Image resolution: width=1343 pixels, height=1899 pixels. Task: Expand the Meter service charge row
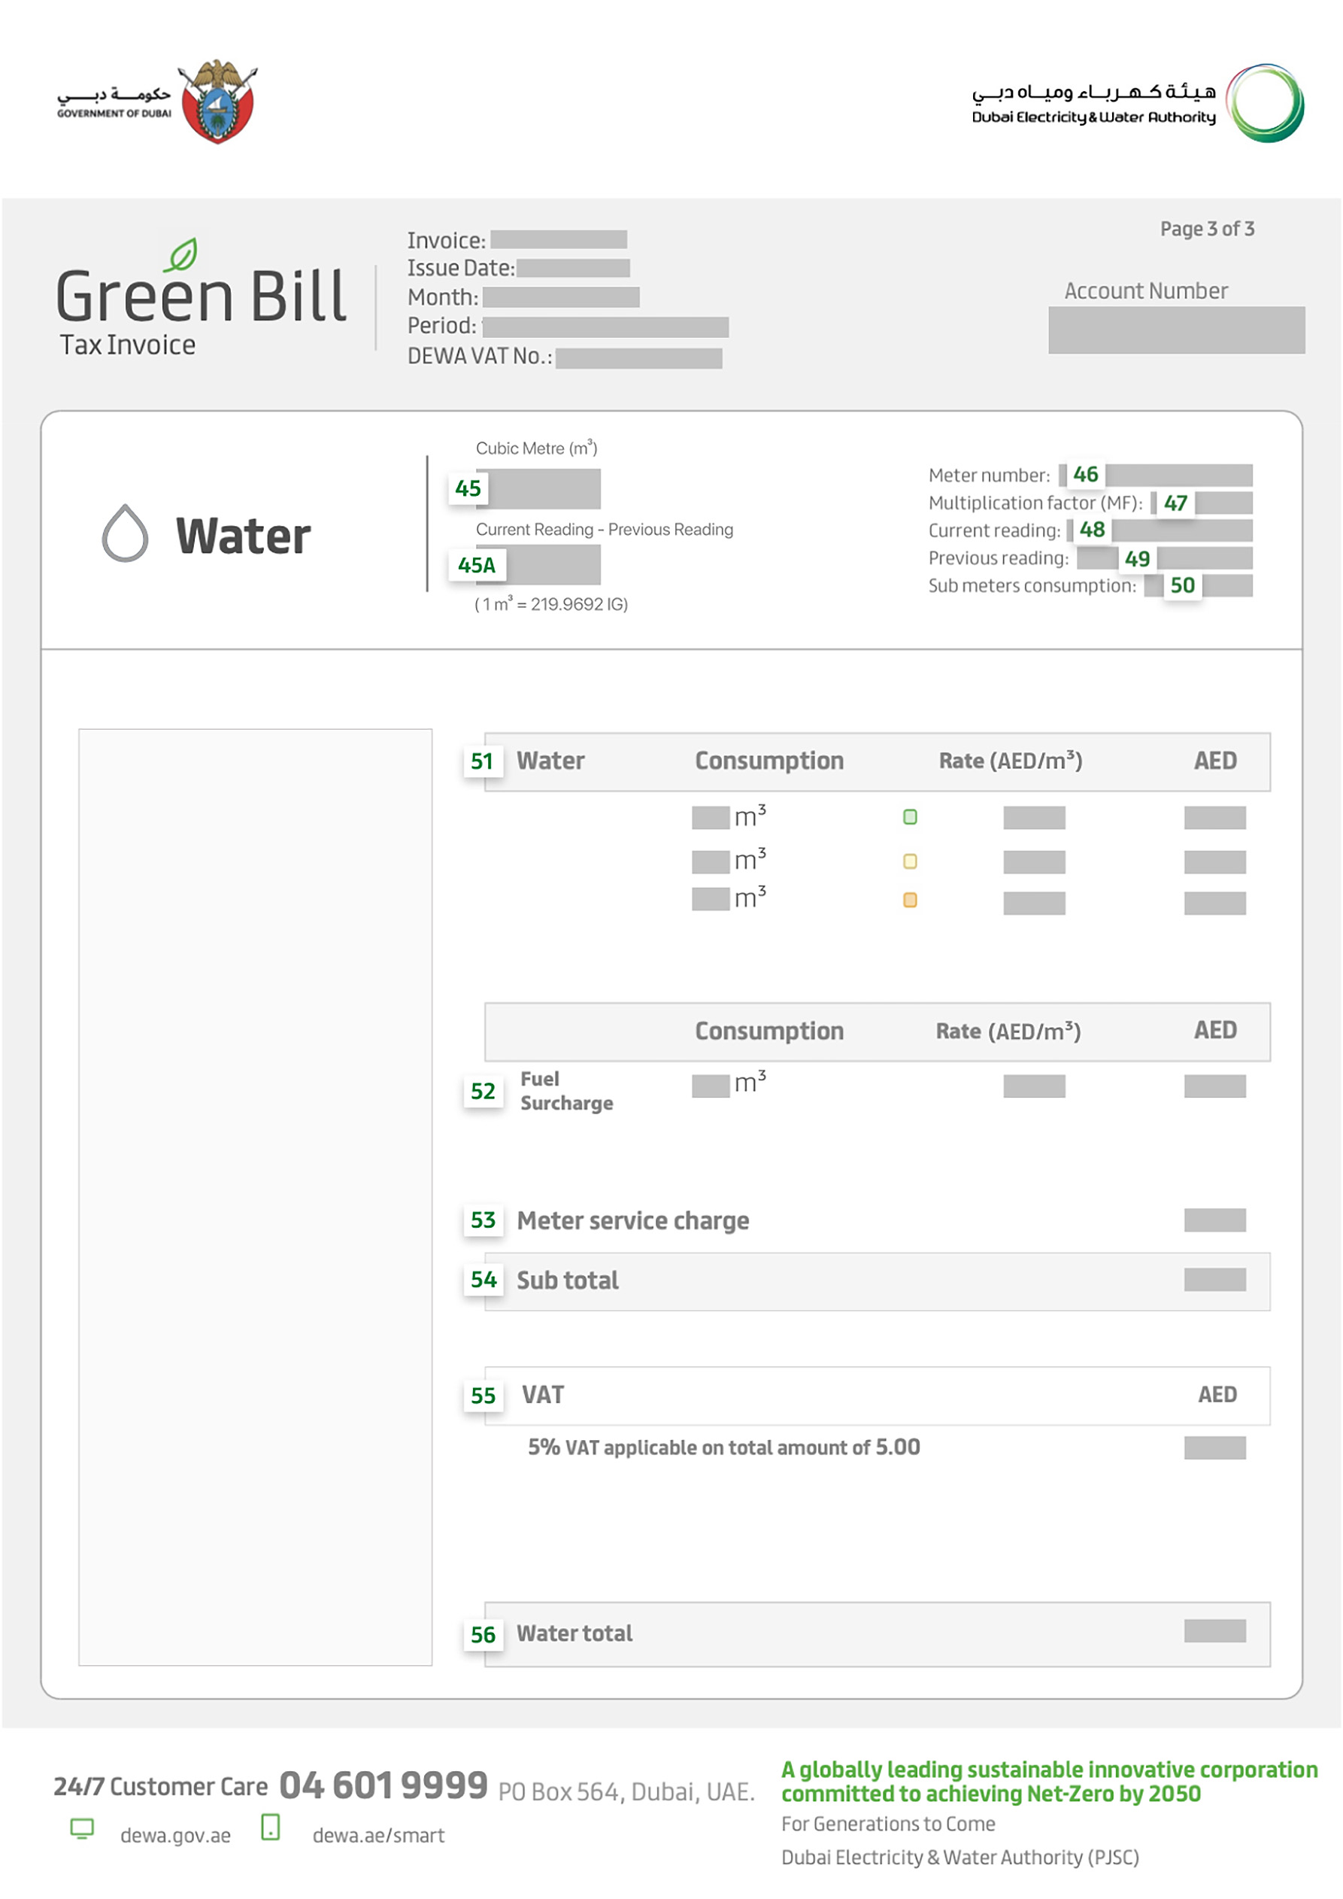click(632, 1220)
